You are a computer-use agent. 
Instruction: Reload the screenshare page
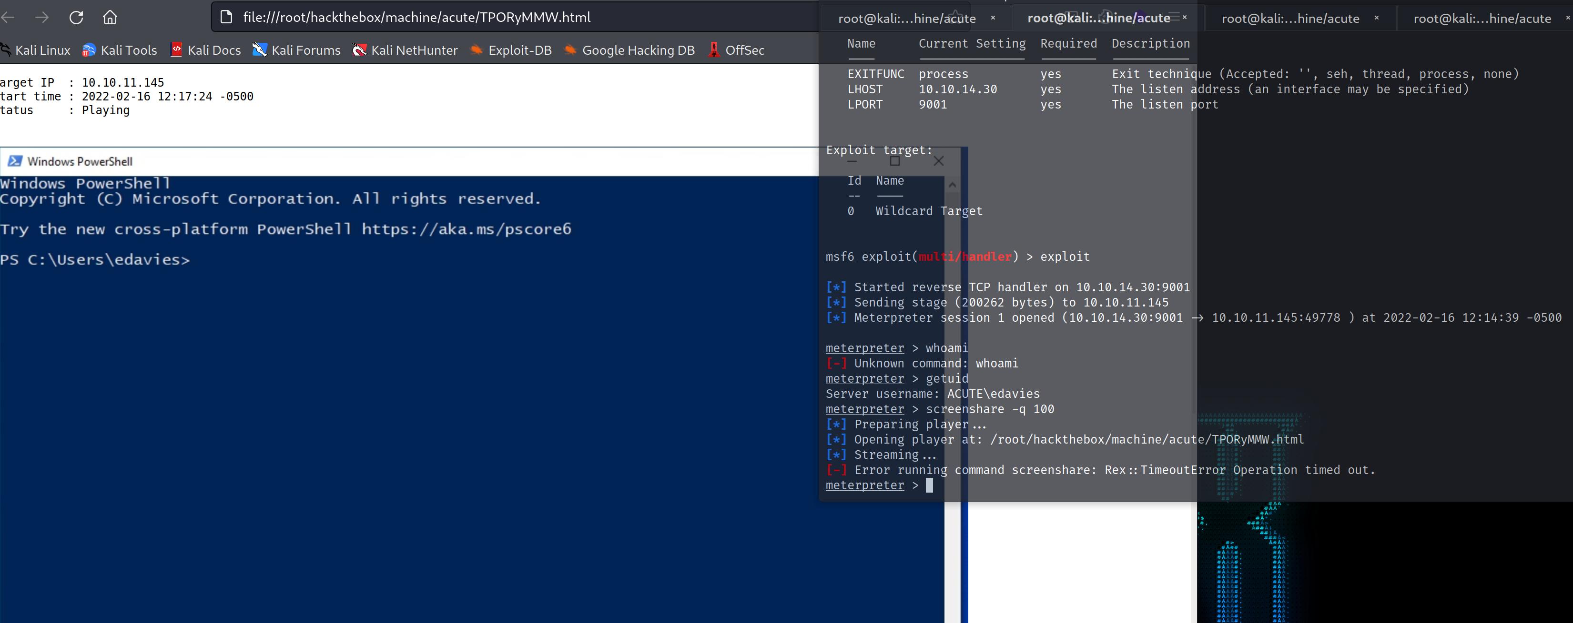[76, 18]
